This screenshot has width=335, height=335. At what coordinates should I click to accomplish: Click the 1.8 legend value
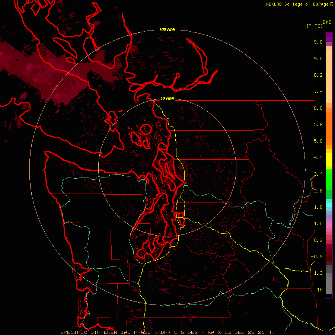coord(318,207)
